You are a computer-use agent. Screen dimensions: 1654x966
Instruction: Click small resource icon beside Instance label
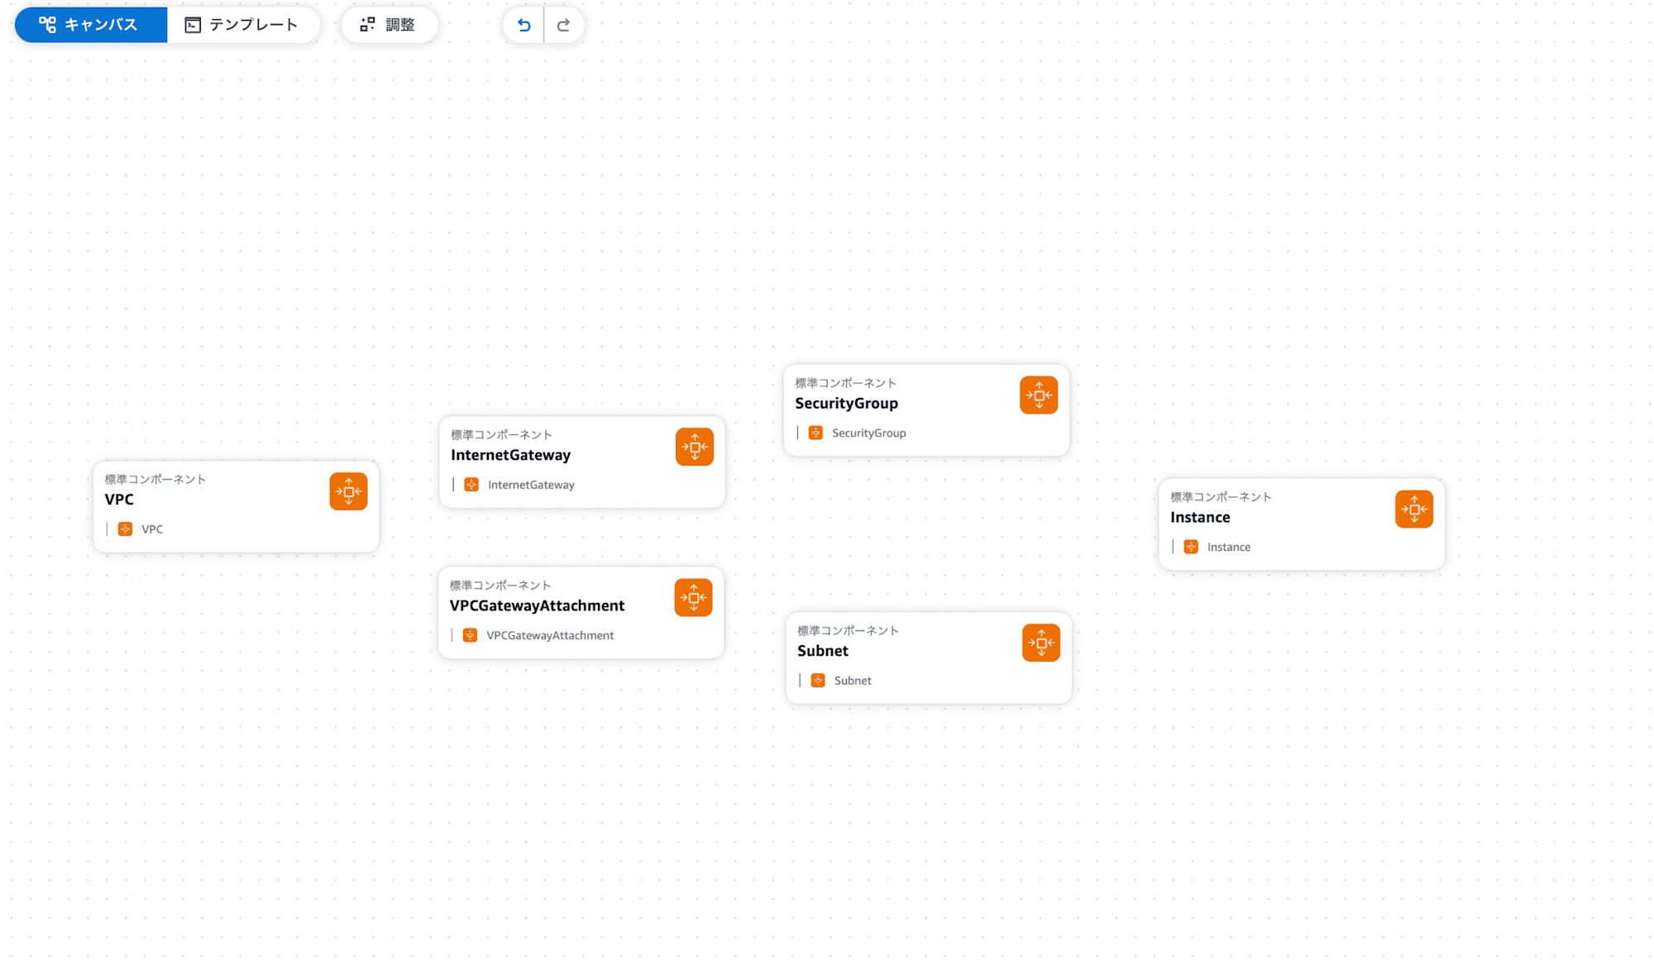1191,547
